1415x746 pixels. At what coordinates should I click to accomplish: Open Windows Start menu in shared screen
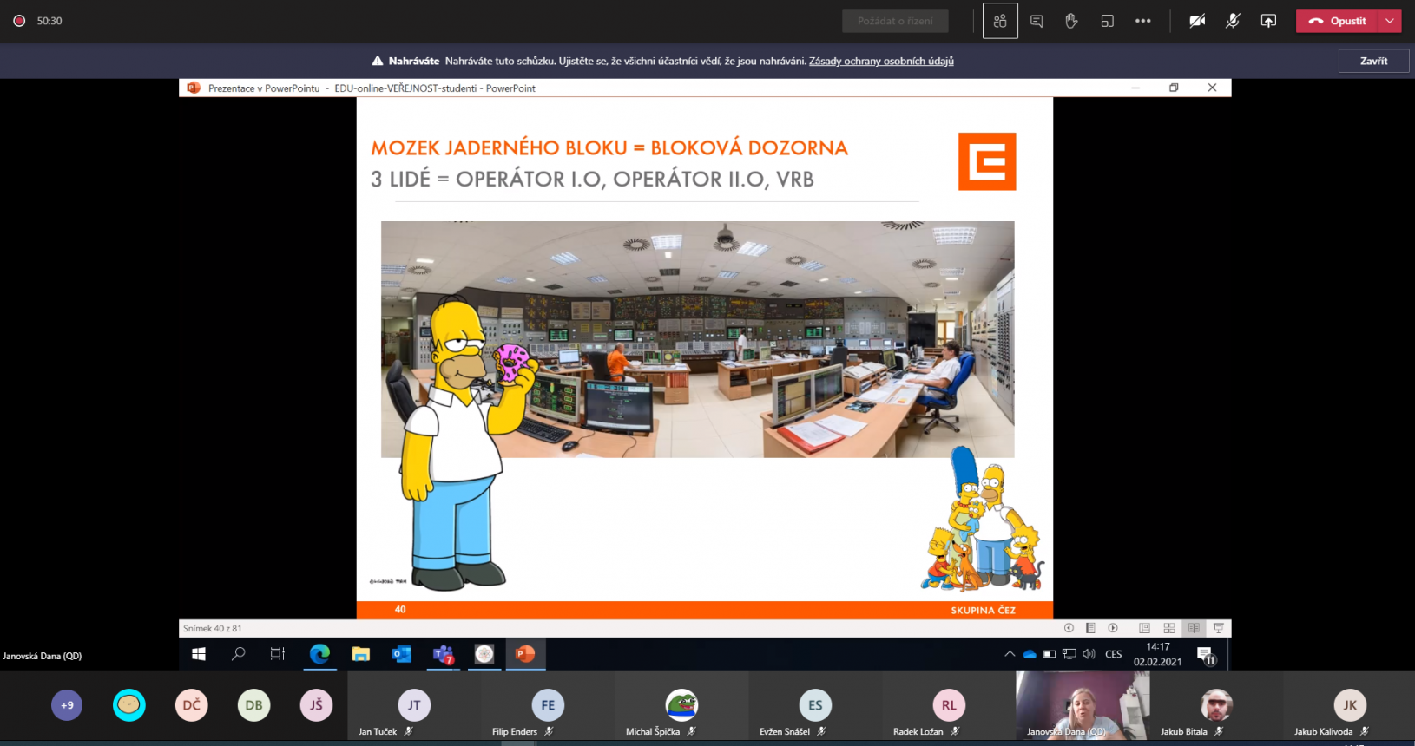[199, 654]
